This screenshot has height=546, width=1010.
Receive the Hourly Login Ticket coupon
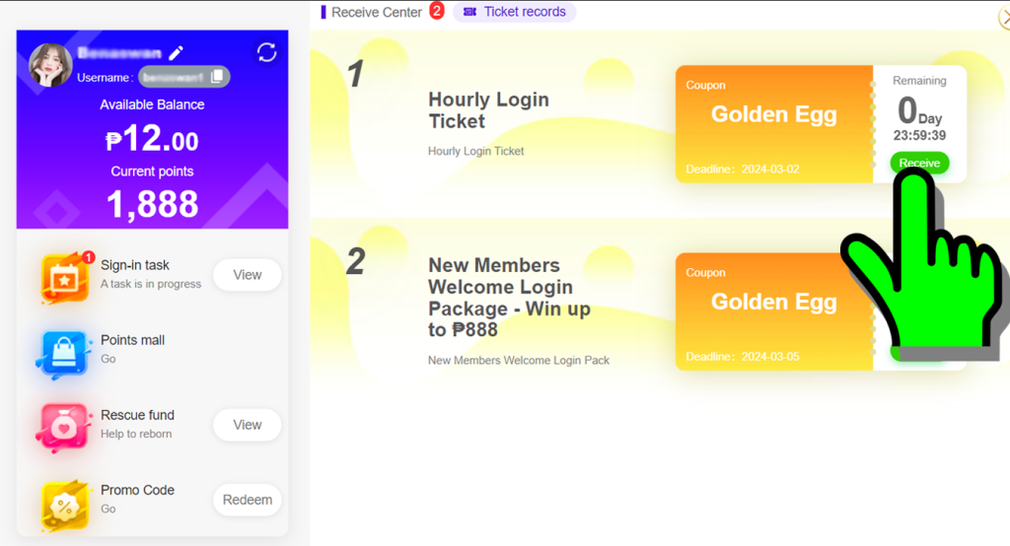[919, 163]
